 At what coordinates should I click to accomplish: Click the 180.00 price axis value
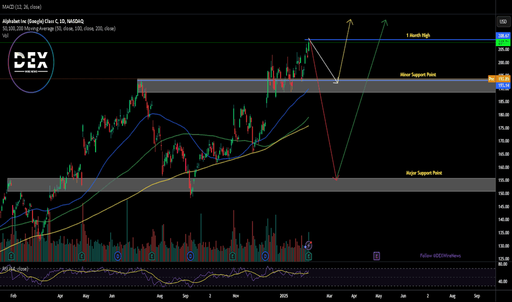tap(503, 115)
